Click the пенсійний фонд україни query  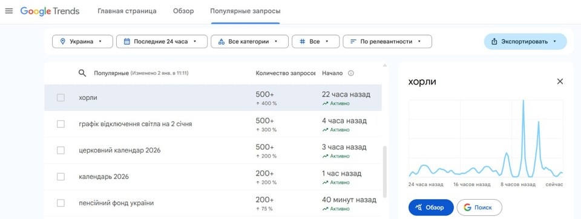point(116,203)
